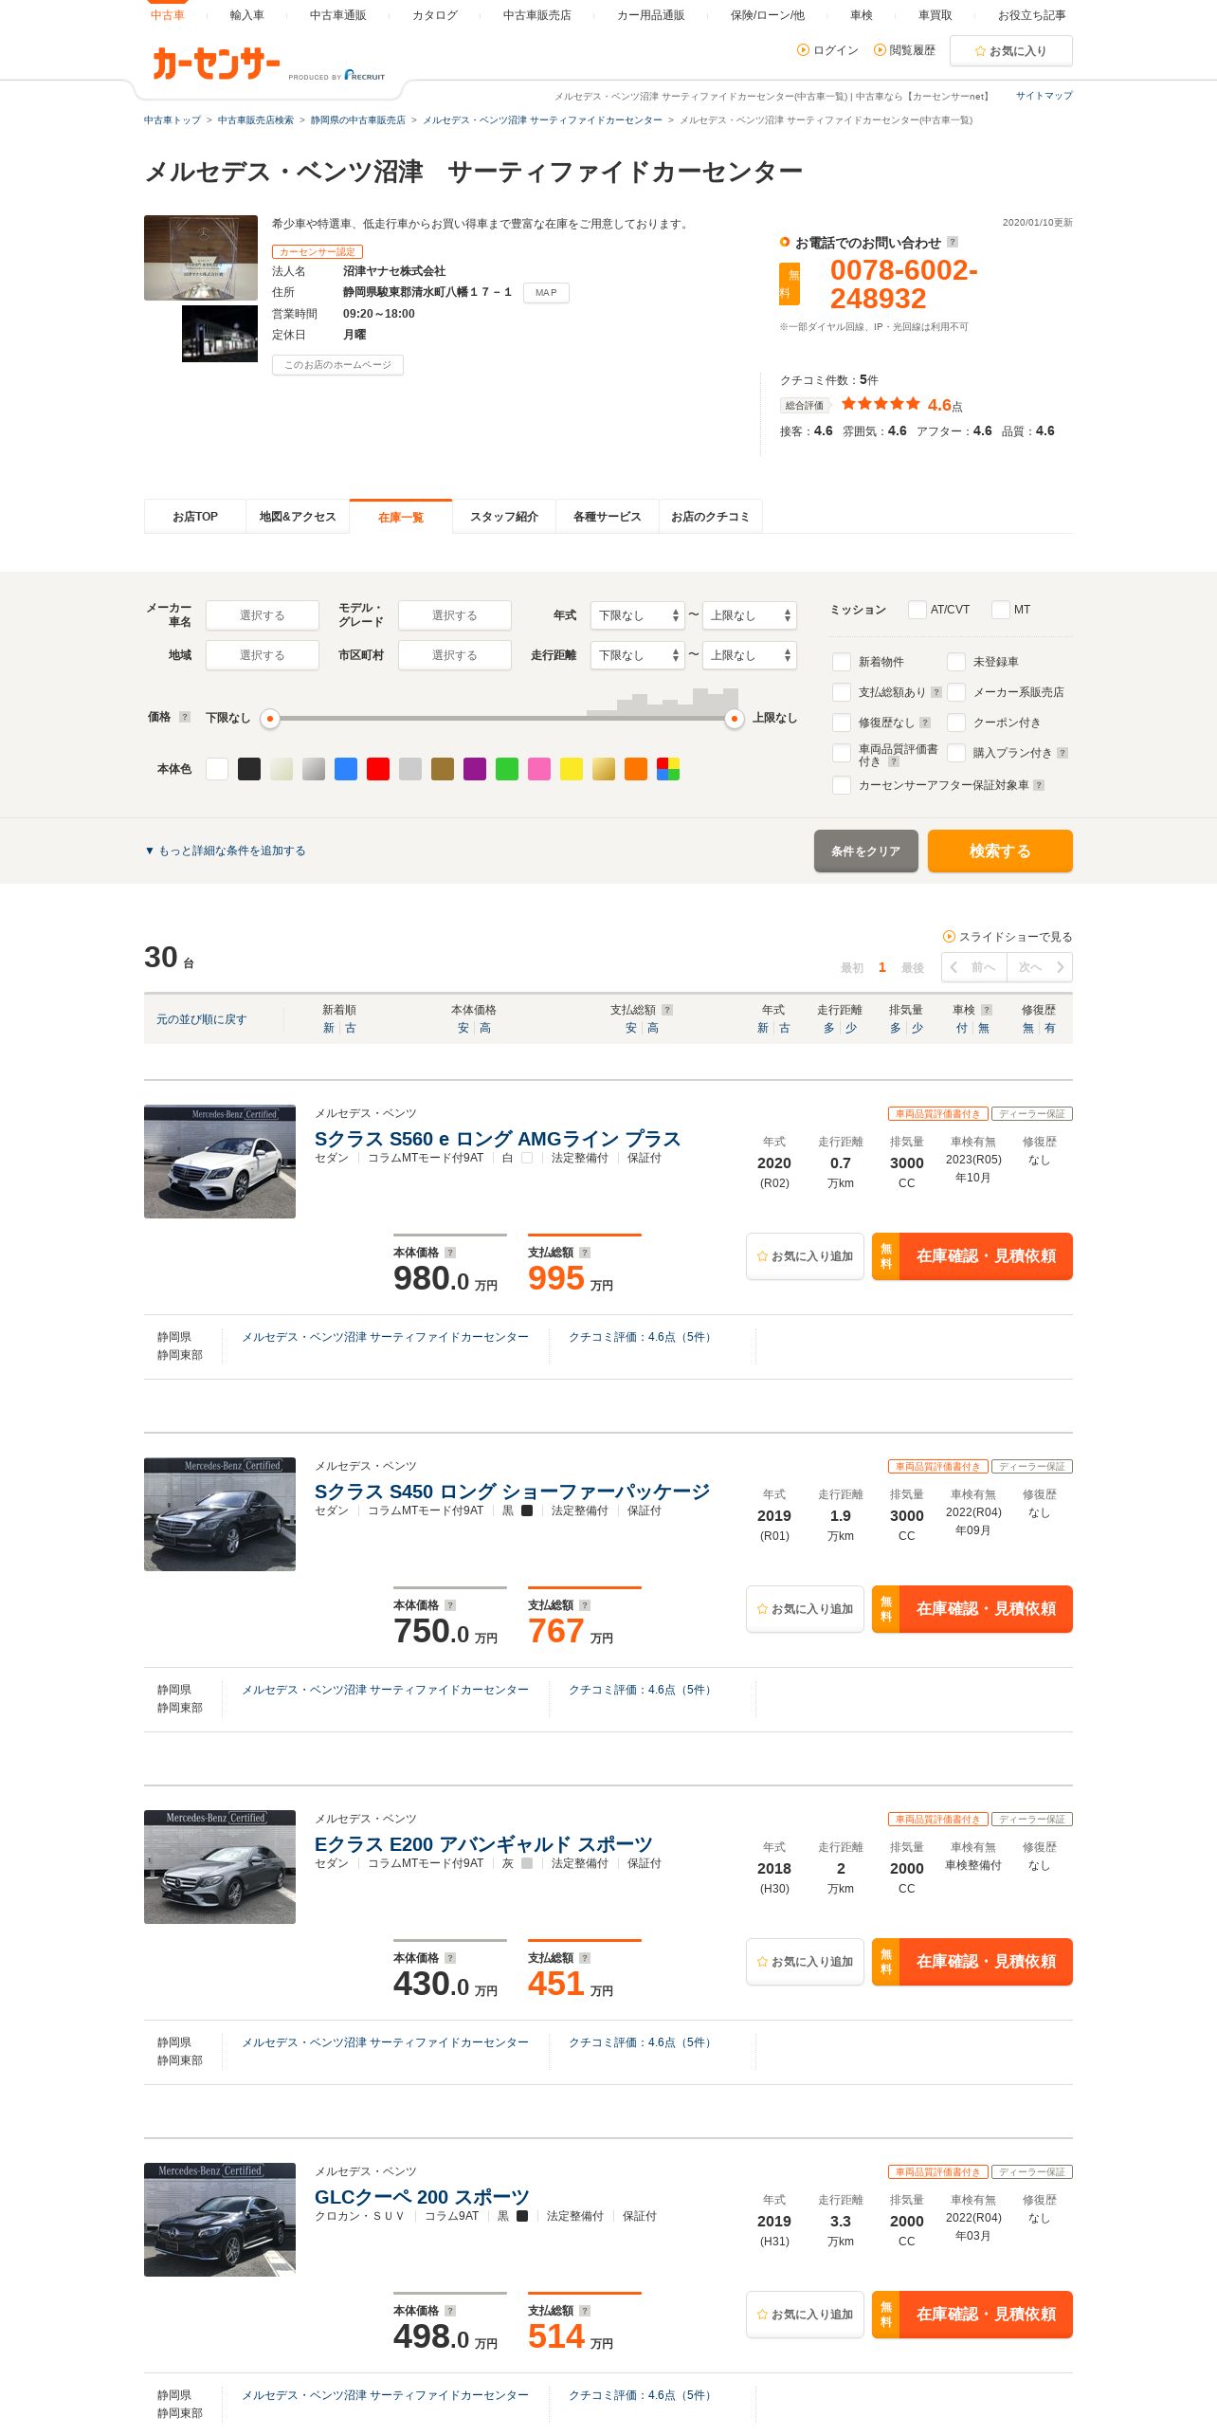Open 走行距離 upper limit dropdown
This screenshot has width=1217, height=2435.
(749, 655)
